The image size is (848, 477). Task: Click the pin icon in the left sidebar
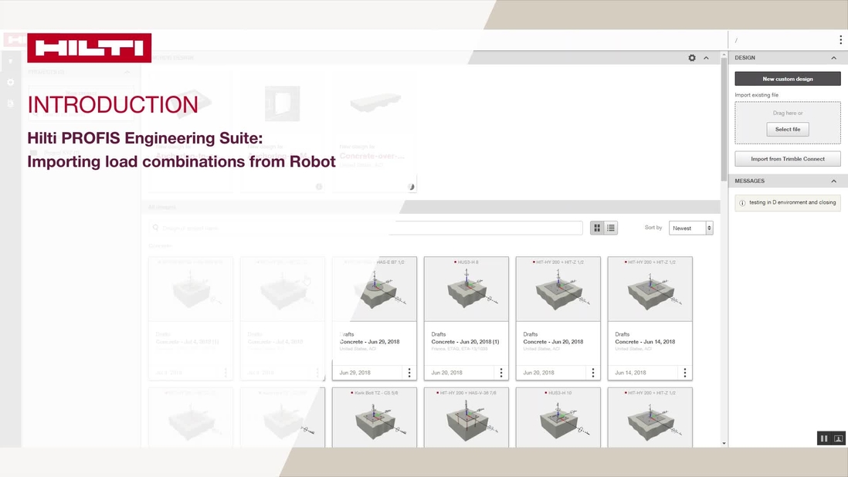point(10,61)
